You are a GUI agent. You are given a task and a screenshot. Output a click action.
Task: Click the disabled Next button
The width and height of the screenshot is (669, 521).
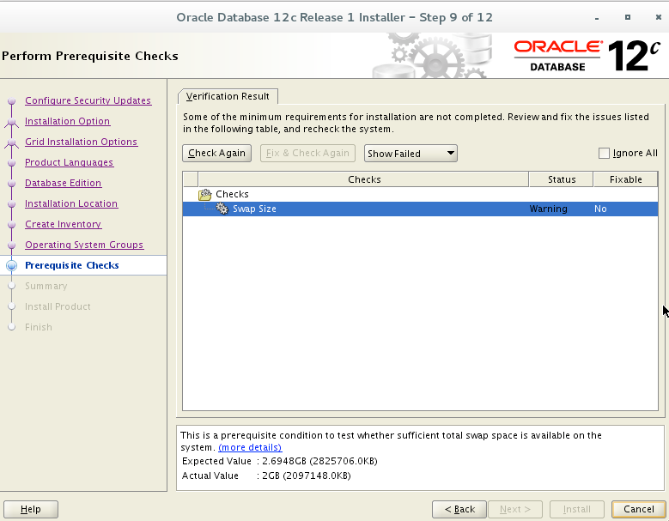[515, 509]
